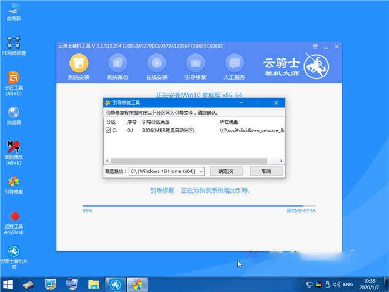Click the 取消 button
The width and height of the screenshot is (389, 292).
click(266, 171)
